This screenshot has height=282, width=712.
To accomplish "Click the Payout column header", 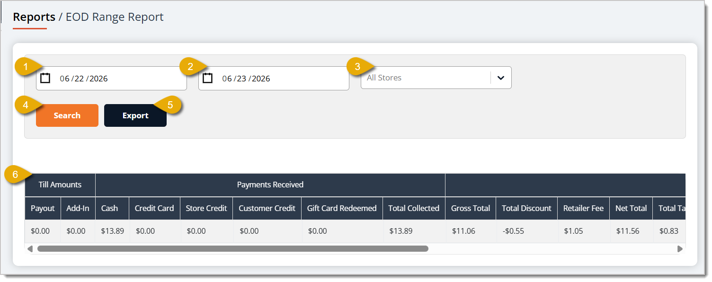I will pos(43,208).
